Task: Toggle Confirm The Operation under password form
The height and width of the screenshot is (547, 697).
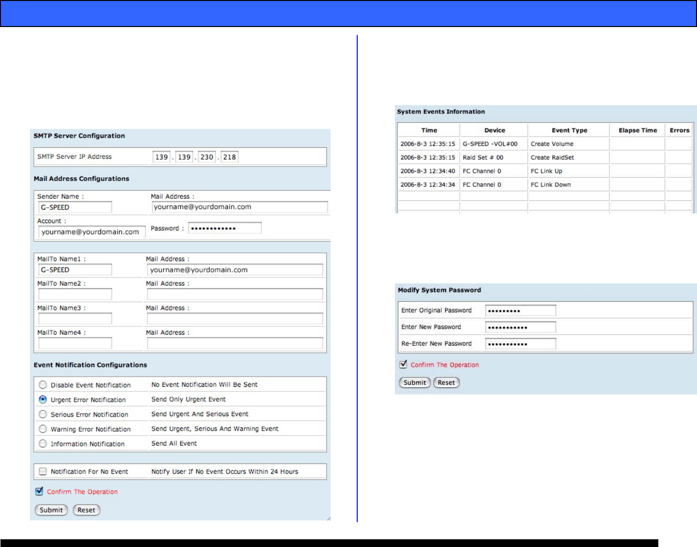Action: click(x=403, y=365)
